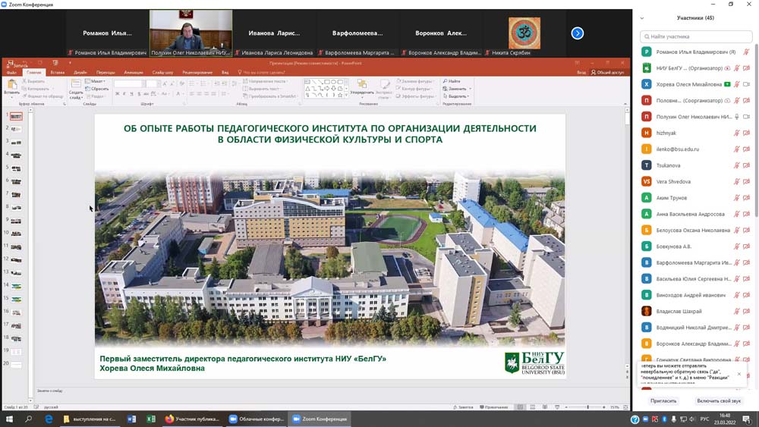This screenshot has height=427, width=759.
Task: Dismiss the nonverbal feedback tooltip with the X
Action: tap(739, 374)
